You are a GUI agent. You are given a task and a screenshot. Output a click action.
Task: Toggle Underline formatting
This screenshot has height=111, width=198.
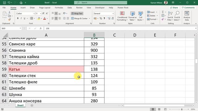point(24,18)
